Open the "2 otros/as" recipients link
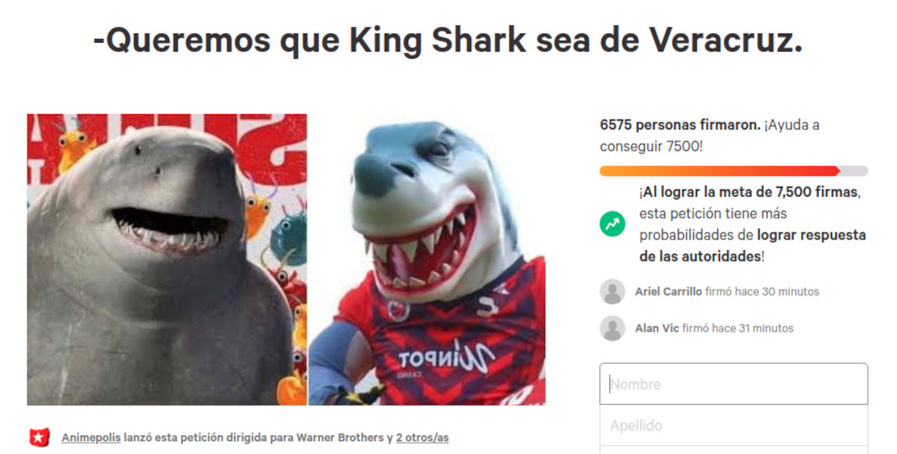This screenshot has width=897, height=454. [422, 438]
